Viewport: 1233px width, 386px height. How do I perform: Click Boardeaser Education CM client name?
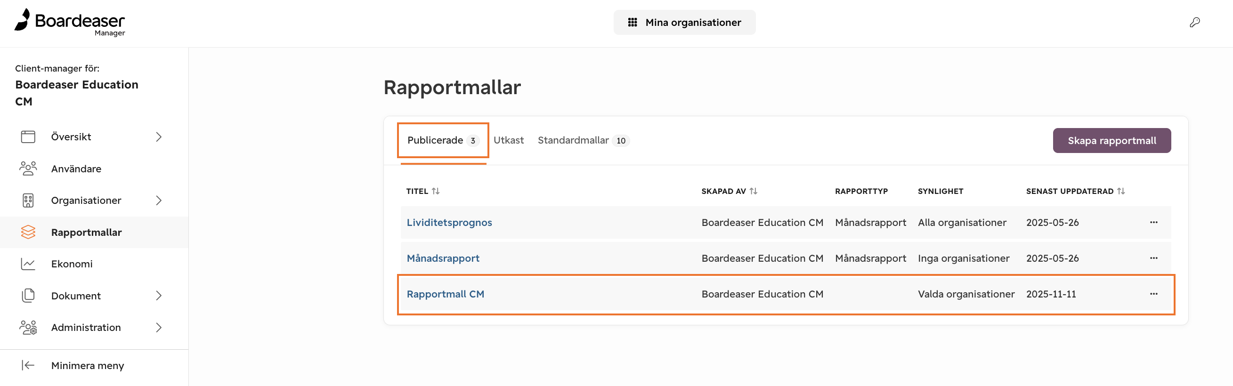(x=77, y=93)
